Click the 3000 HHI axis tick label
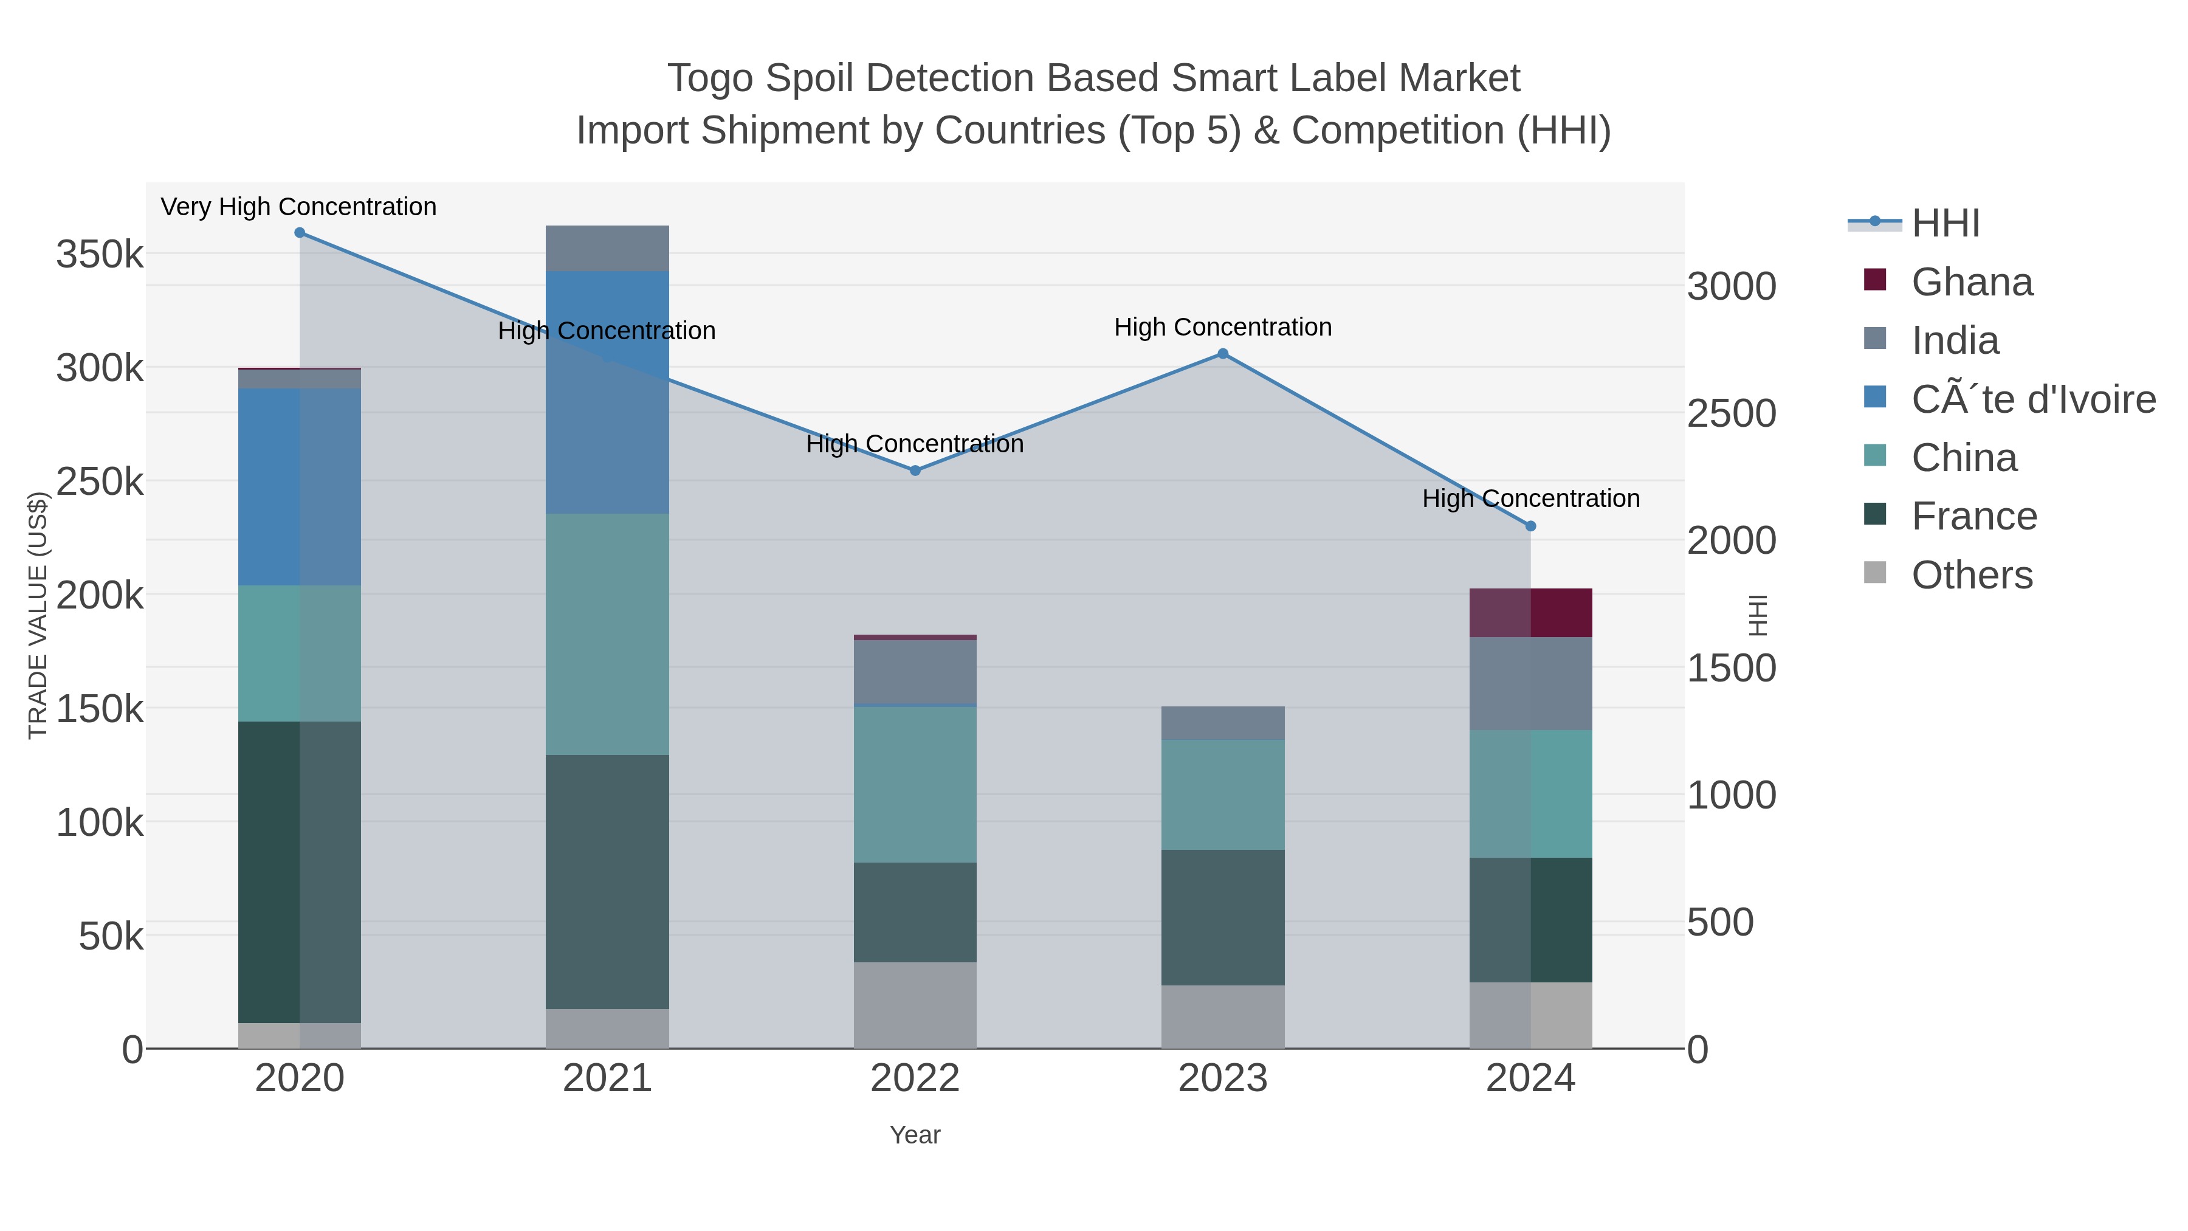Screen dimensions: 2188x1231 tap(1731, 286)
